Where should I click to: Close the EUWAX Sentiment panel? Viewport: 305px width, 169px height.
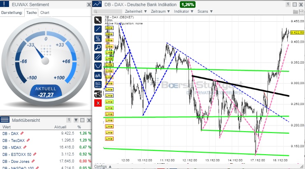(x=89, y=5)
